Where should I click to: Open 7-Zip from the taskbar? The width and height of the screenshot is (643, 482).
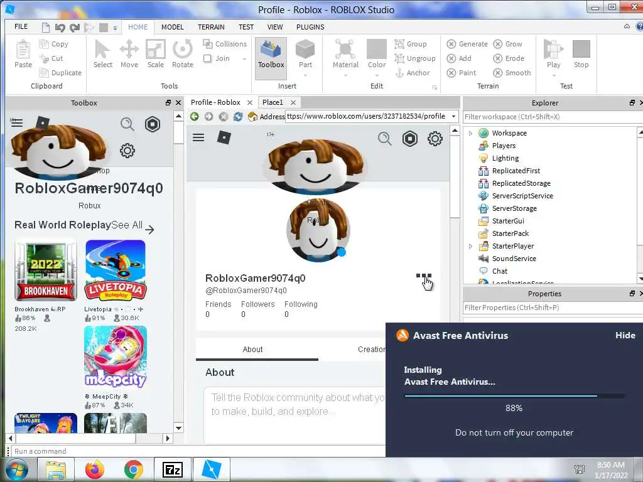(x=173, y=469)
